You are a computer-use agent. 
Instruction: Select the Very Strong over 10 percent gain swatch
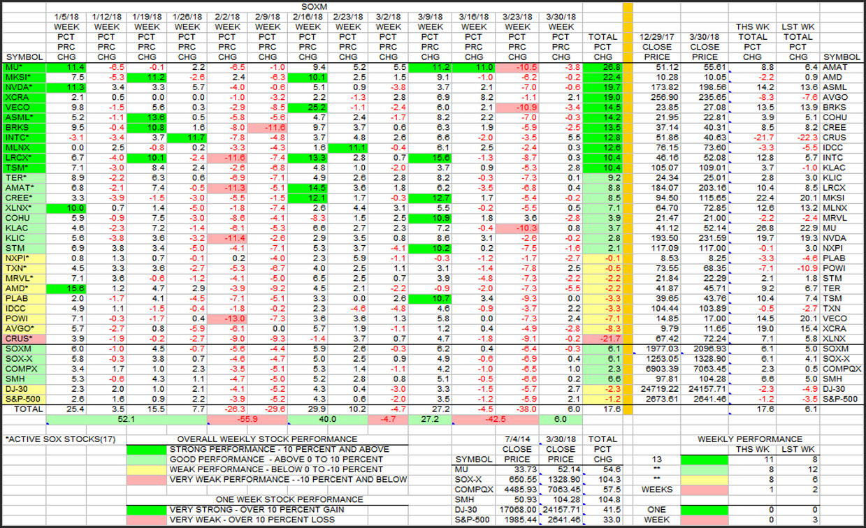pos(146,510)
